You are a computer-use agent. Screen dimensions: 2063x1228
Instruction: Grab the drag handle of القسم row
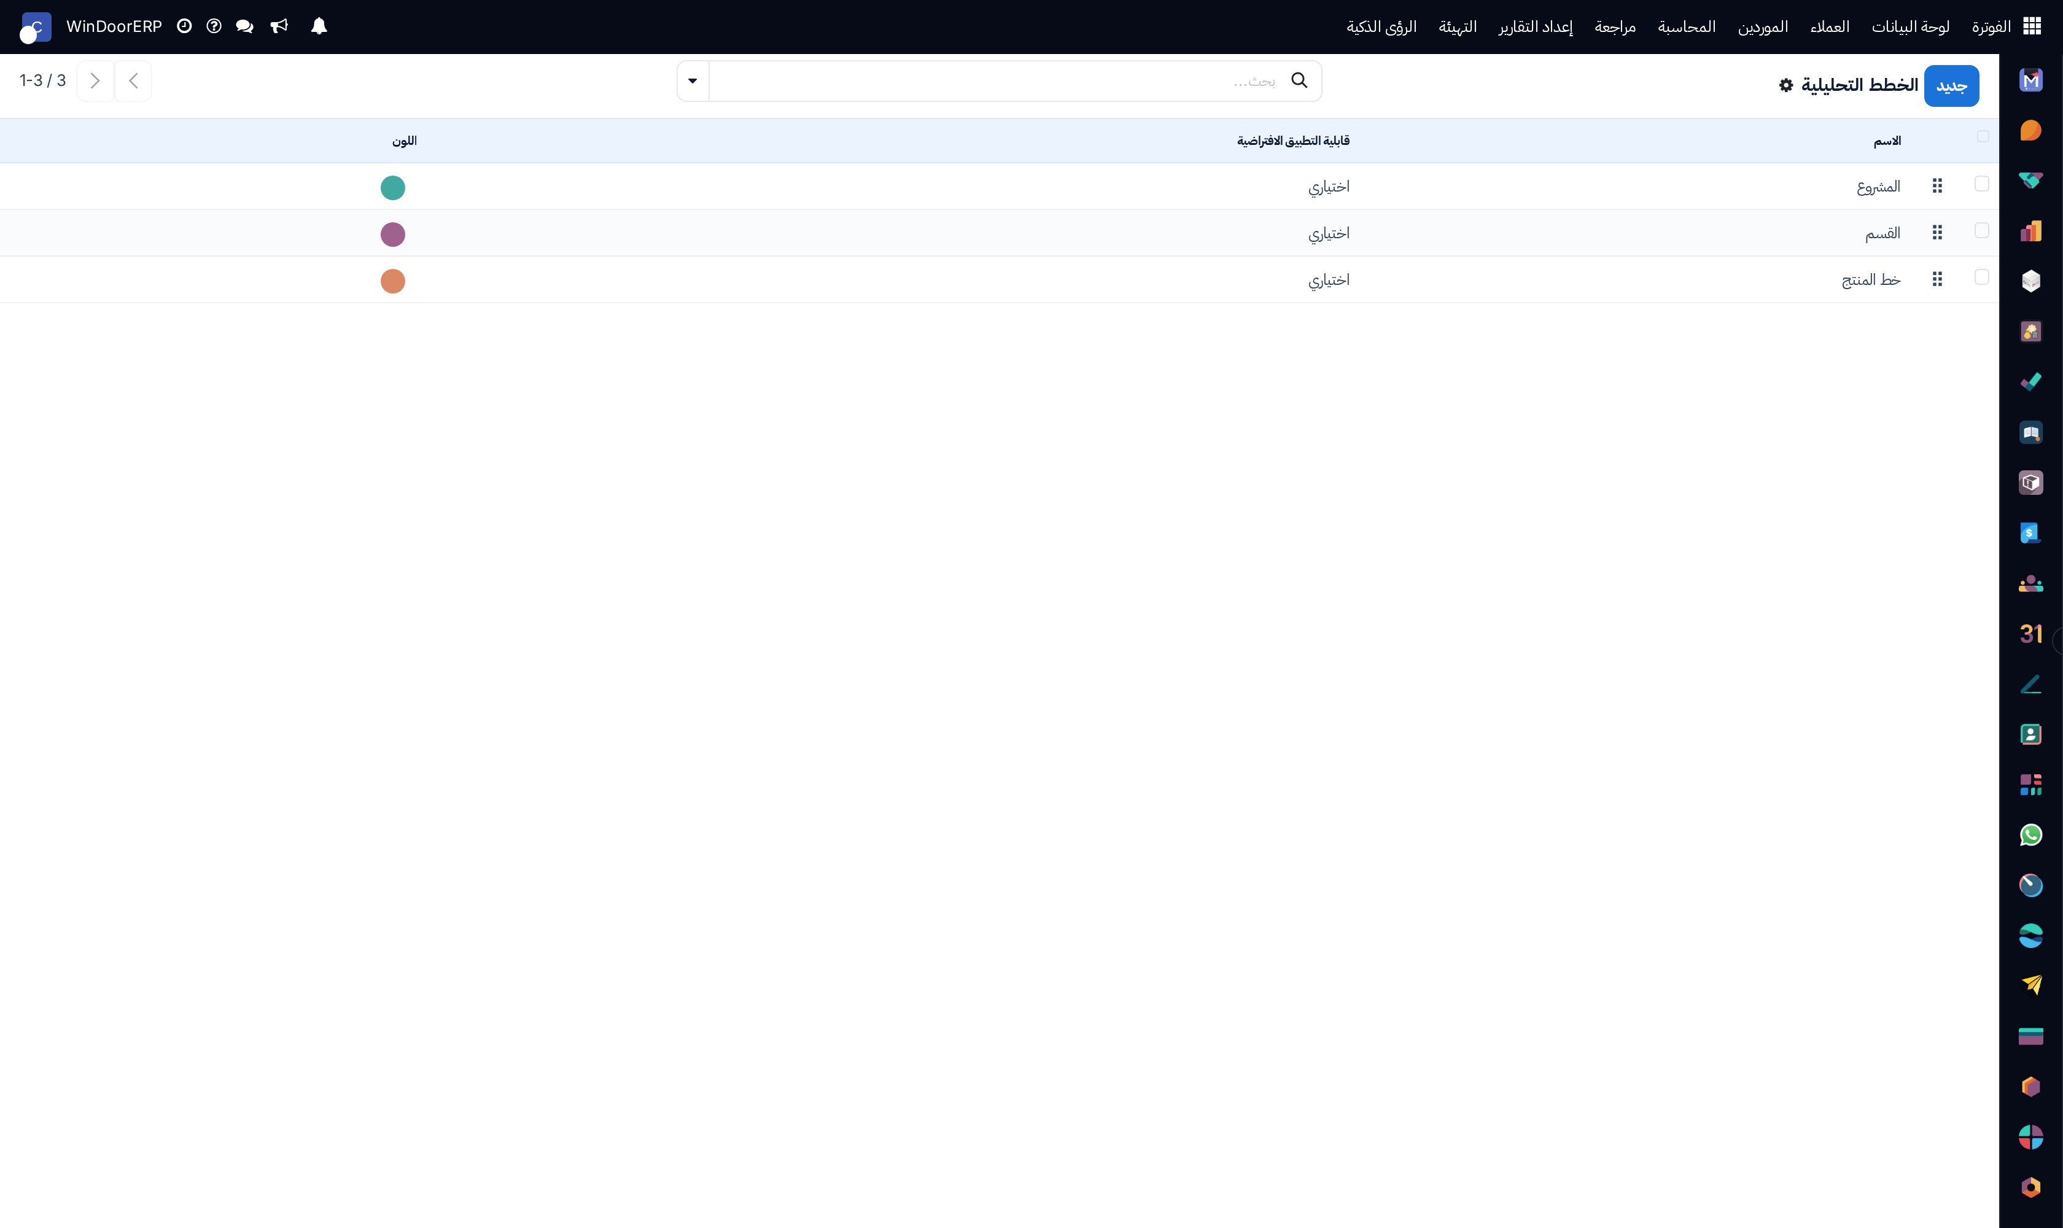1937,233
